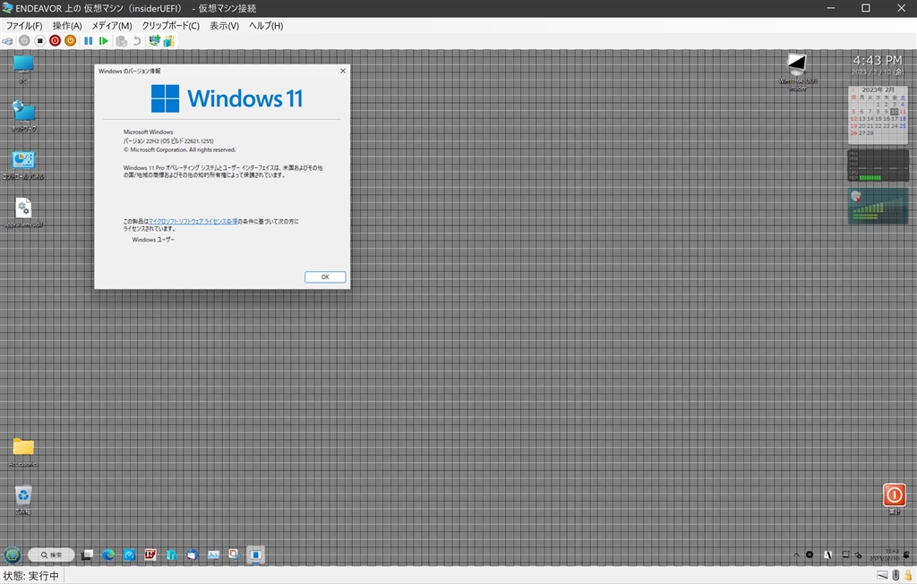Screen dimensions: 917x584
Task: Save the VM state with the orange button
Action: (70, 41)
